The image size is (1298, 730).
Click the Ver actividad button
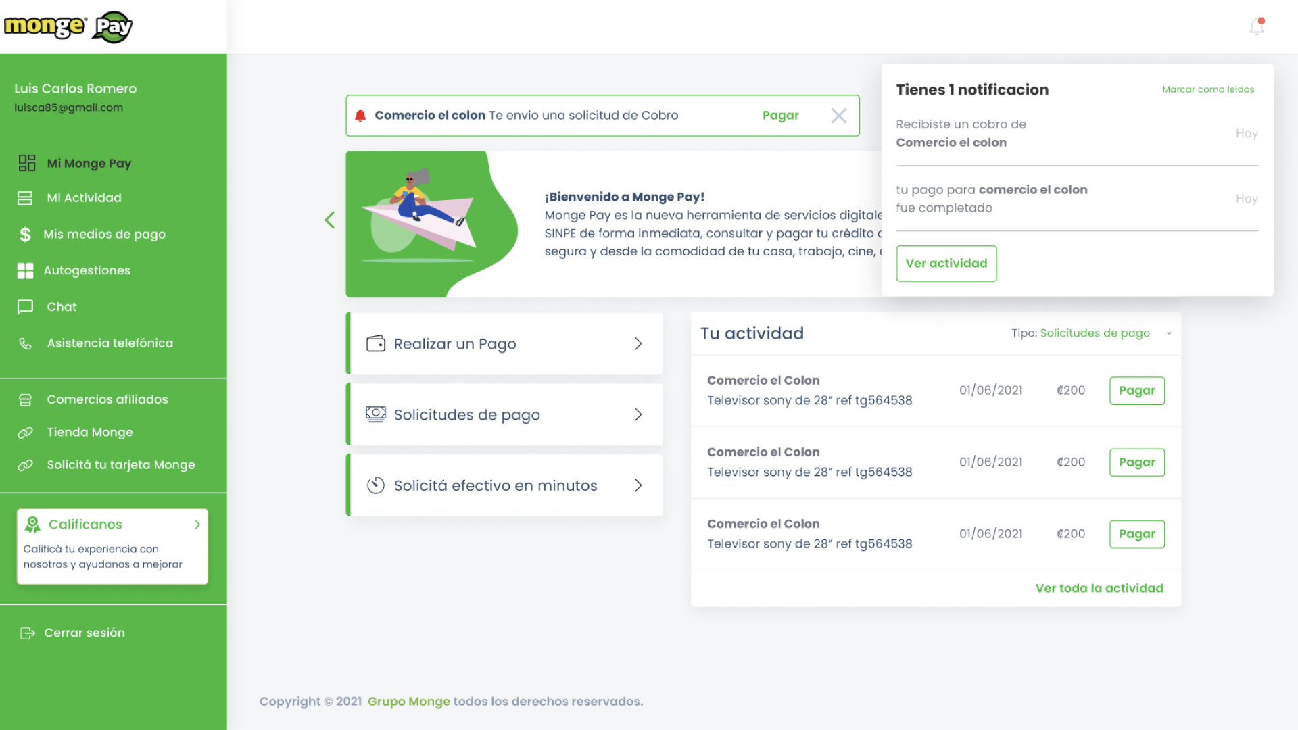tap(946, 264)
